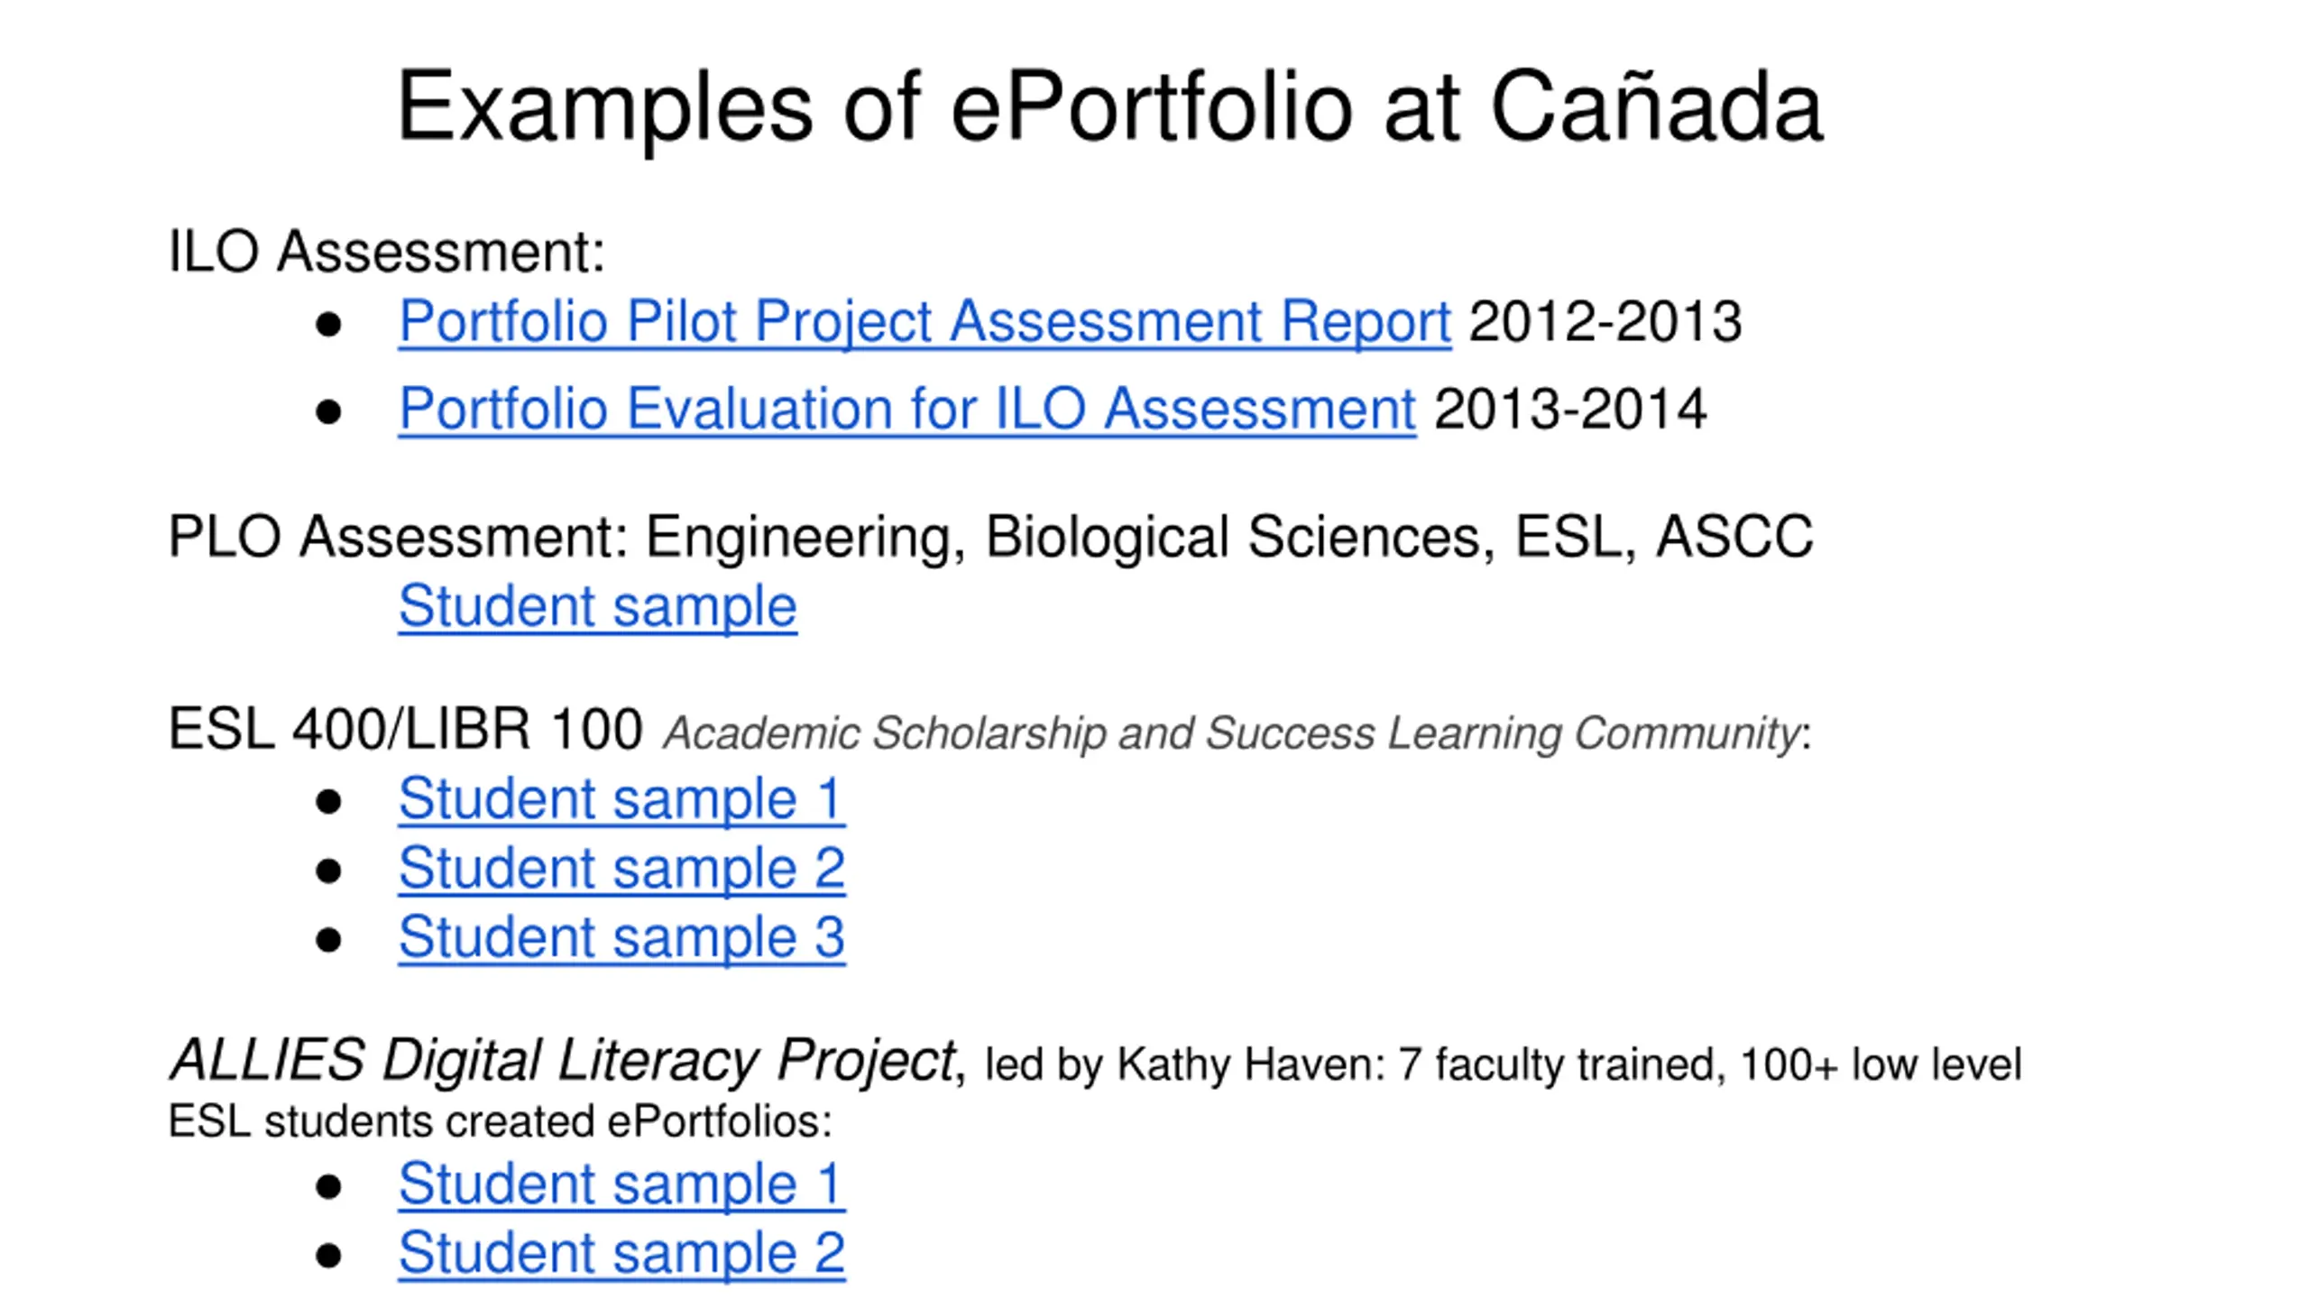
Task: Open the Portfolio Evaluation for ILO Assessment link
Action: (x=906, y=409)
